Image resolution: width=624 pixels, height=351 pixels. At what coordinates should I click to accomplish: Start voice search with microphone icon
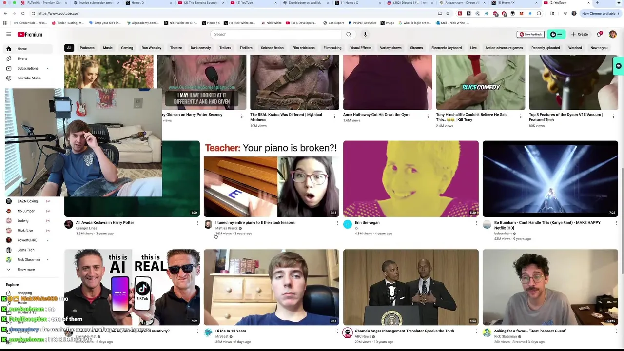click(365, 34)
